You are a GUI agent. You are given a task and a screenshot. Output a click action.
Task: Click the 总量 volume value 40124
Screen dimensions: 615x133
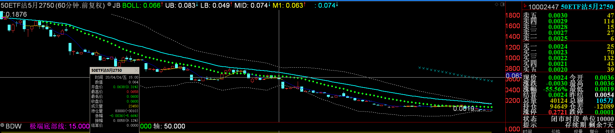pyautogui.click(x=559, y=101)
